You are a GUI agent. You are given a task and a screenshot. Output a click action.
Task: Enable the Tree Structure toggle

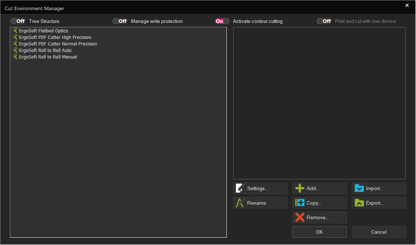(18, 21)
